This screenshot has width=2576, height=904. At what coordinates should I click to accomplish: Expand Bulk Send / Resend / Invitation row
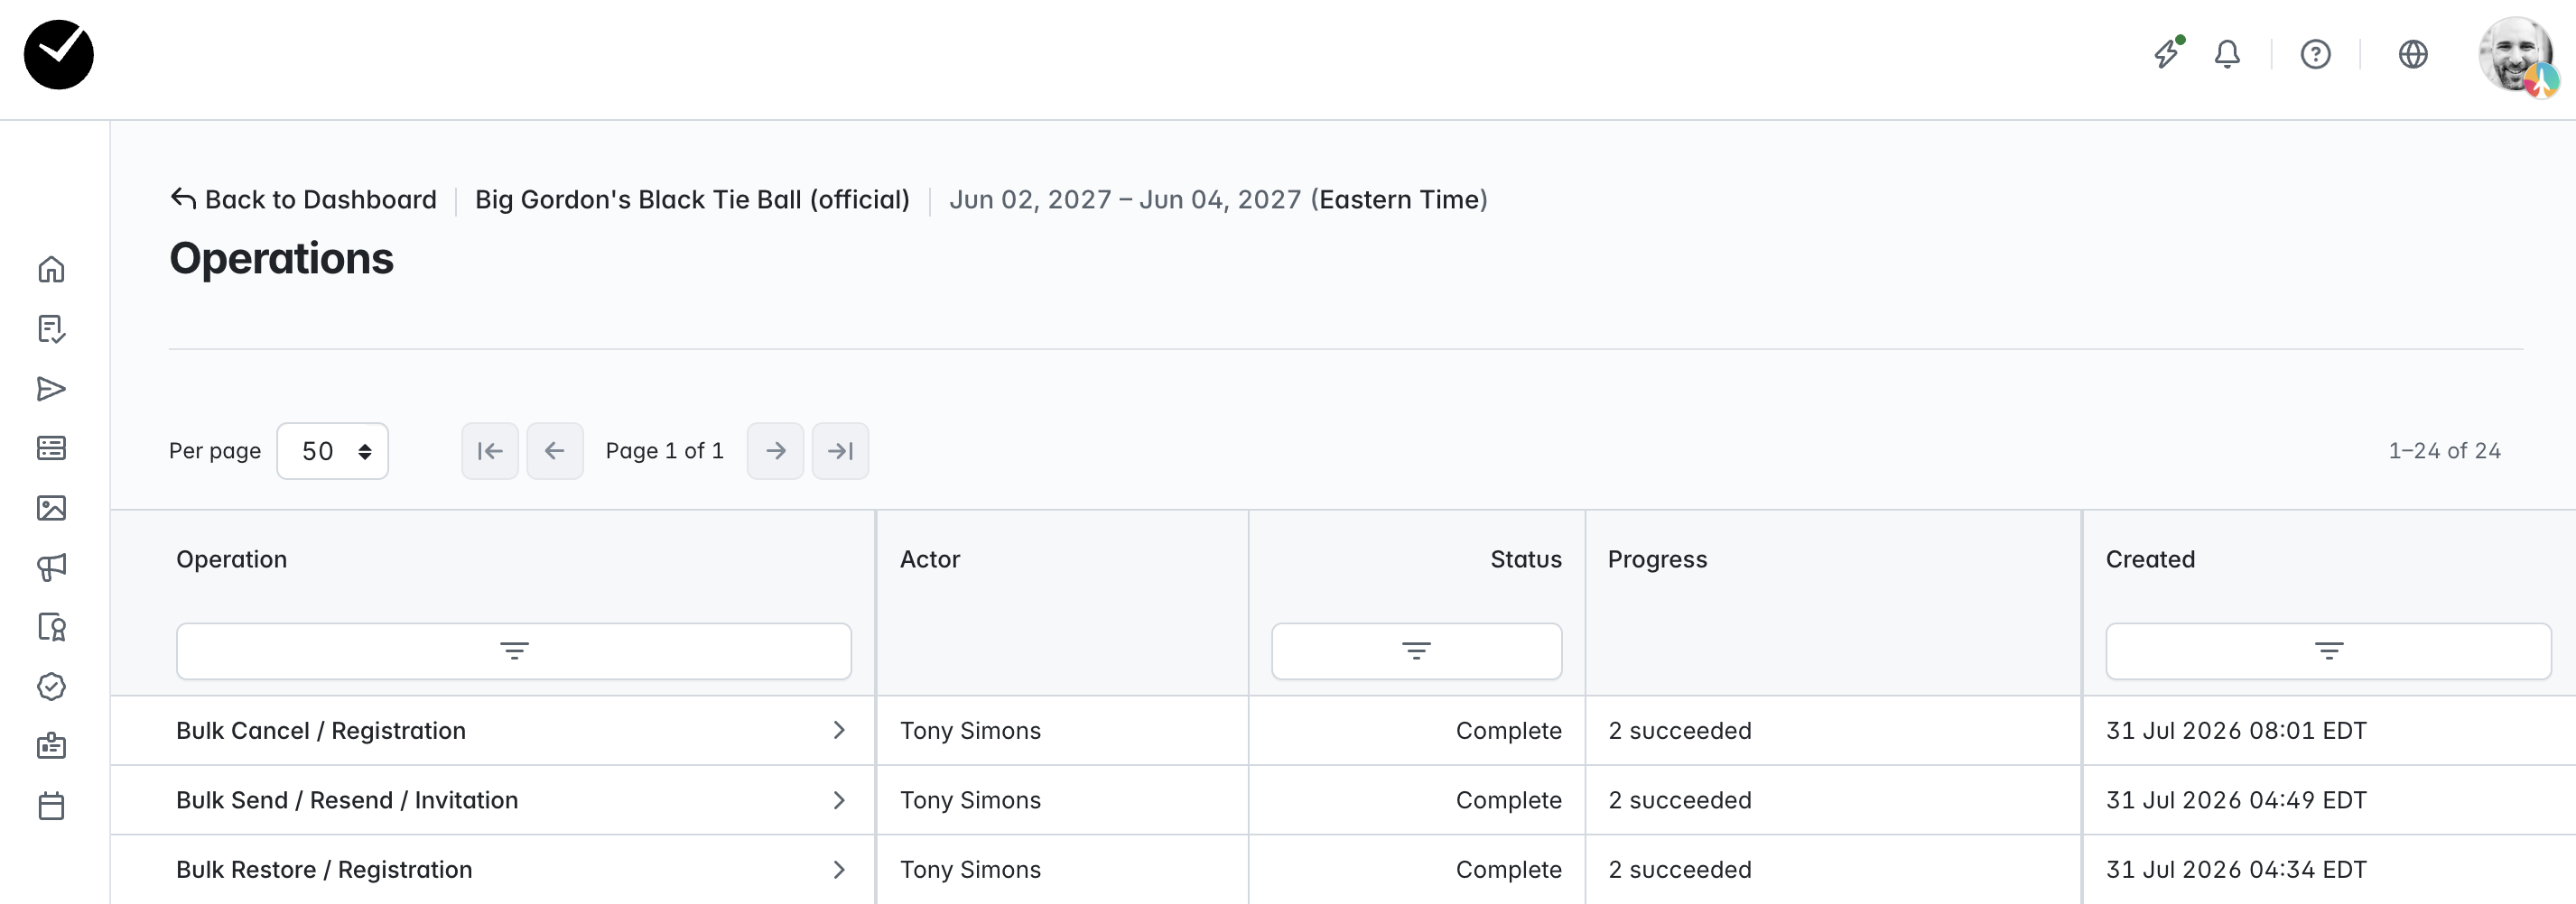(839, 800)
